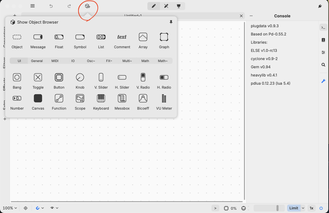
Task: Open the automation parameters panel
Action: pos(323,53)
